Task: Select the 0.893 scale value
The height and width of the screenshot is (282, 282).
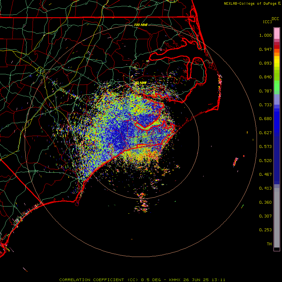Action: click(x=265, y=63)
